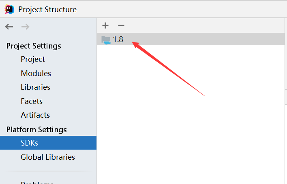Open the Project settings page
Screen dimensions: 287x184
click(33, 59)
